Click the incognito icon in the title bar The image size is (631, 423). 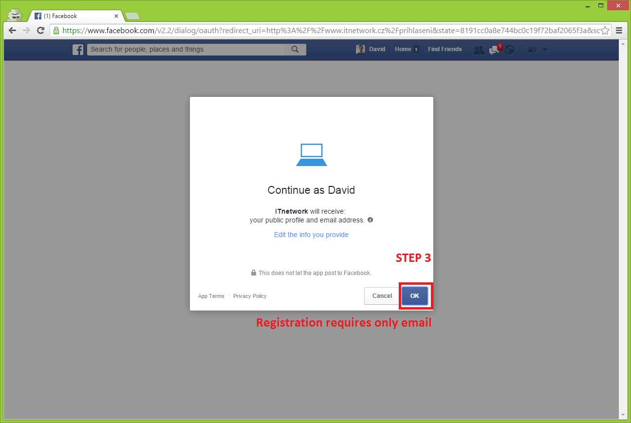15,14
